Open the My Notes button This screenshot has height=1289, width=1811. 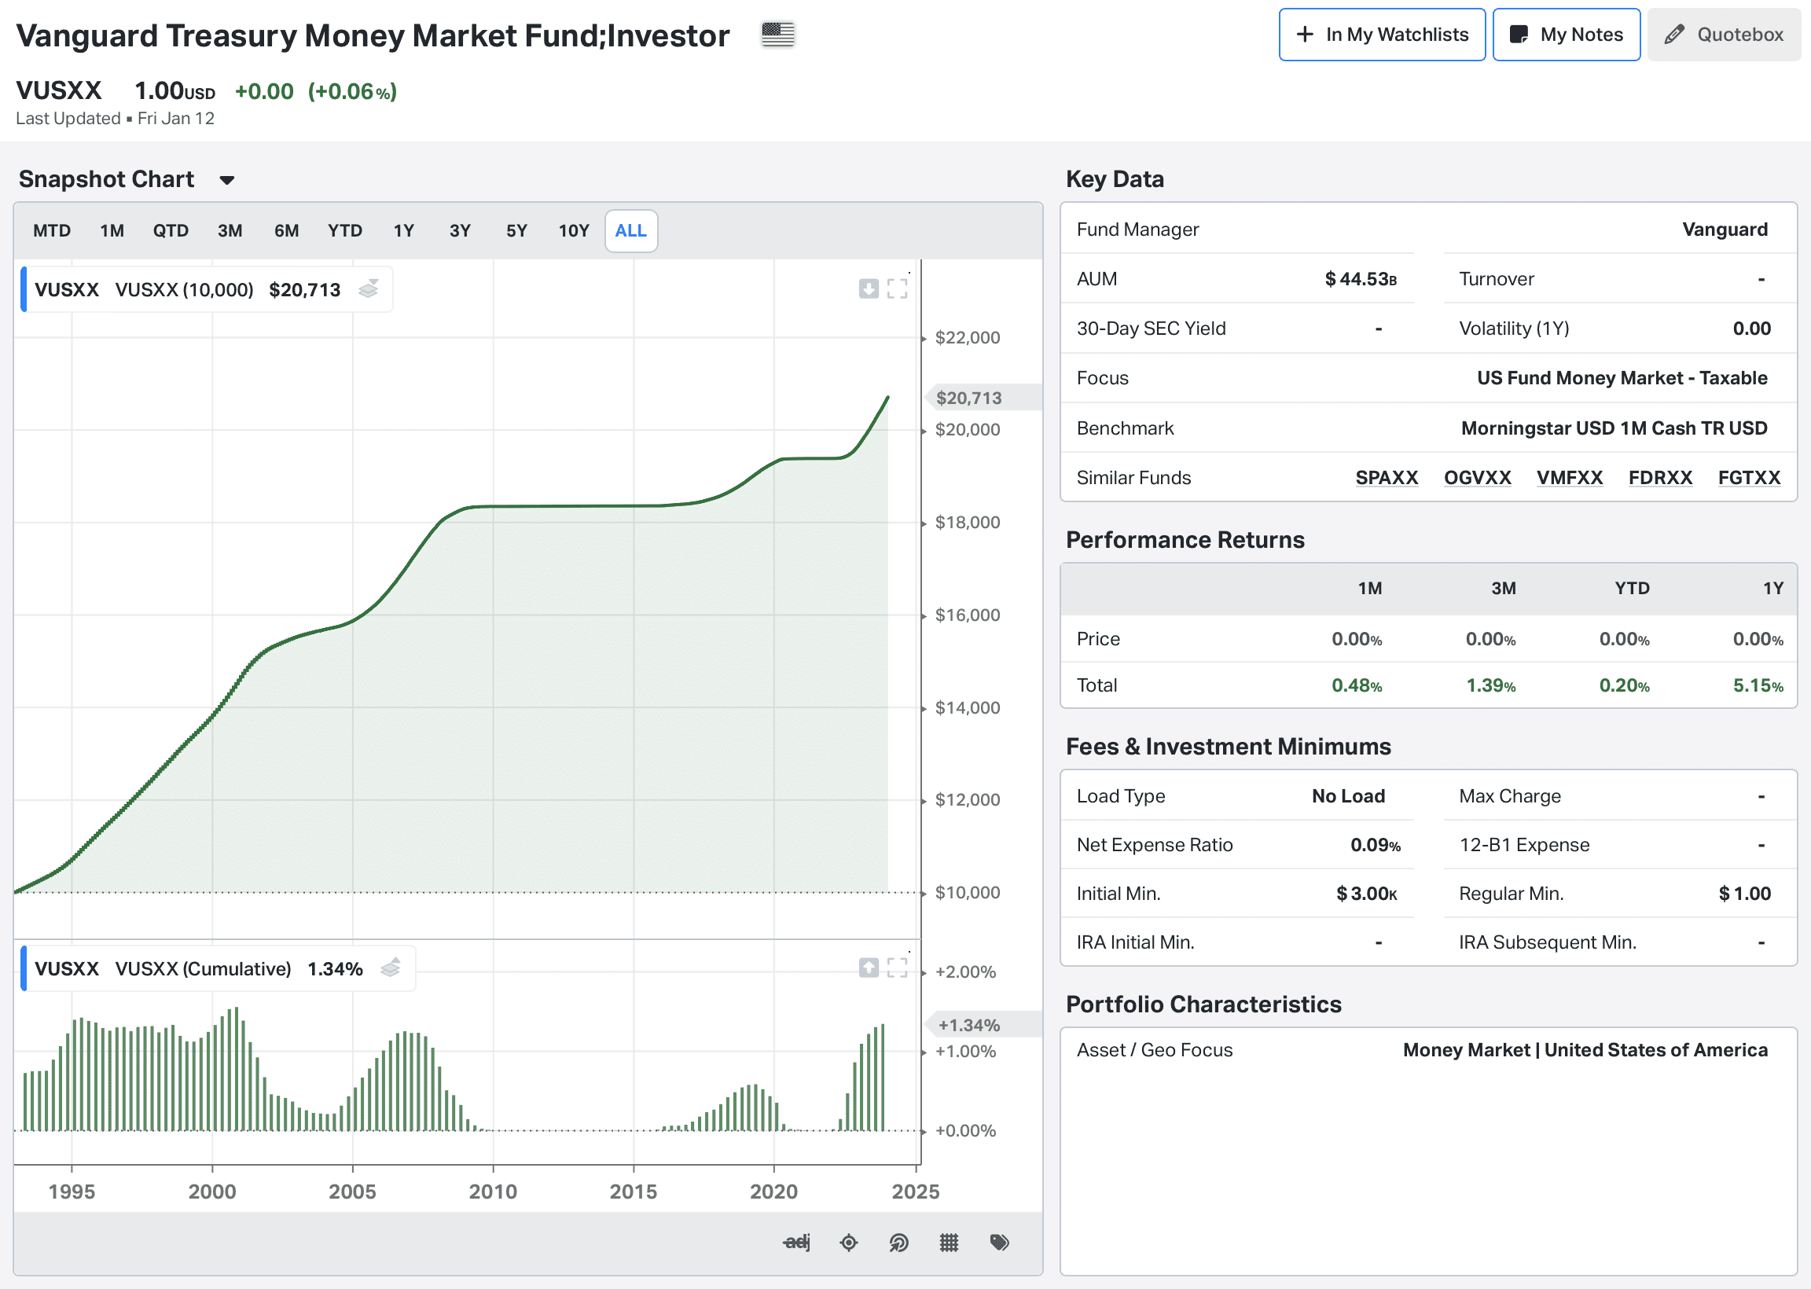(x=1566, y=35)
